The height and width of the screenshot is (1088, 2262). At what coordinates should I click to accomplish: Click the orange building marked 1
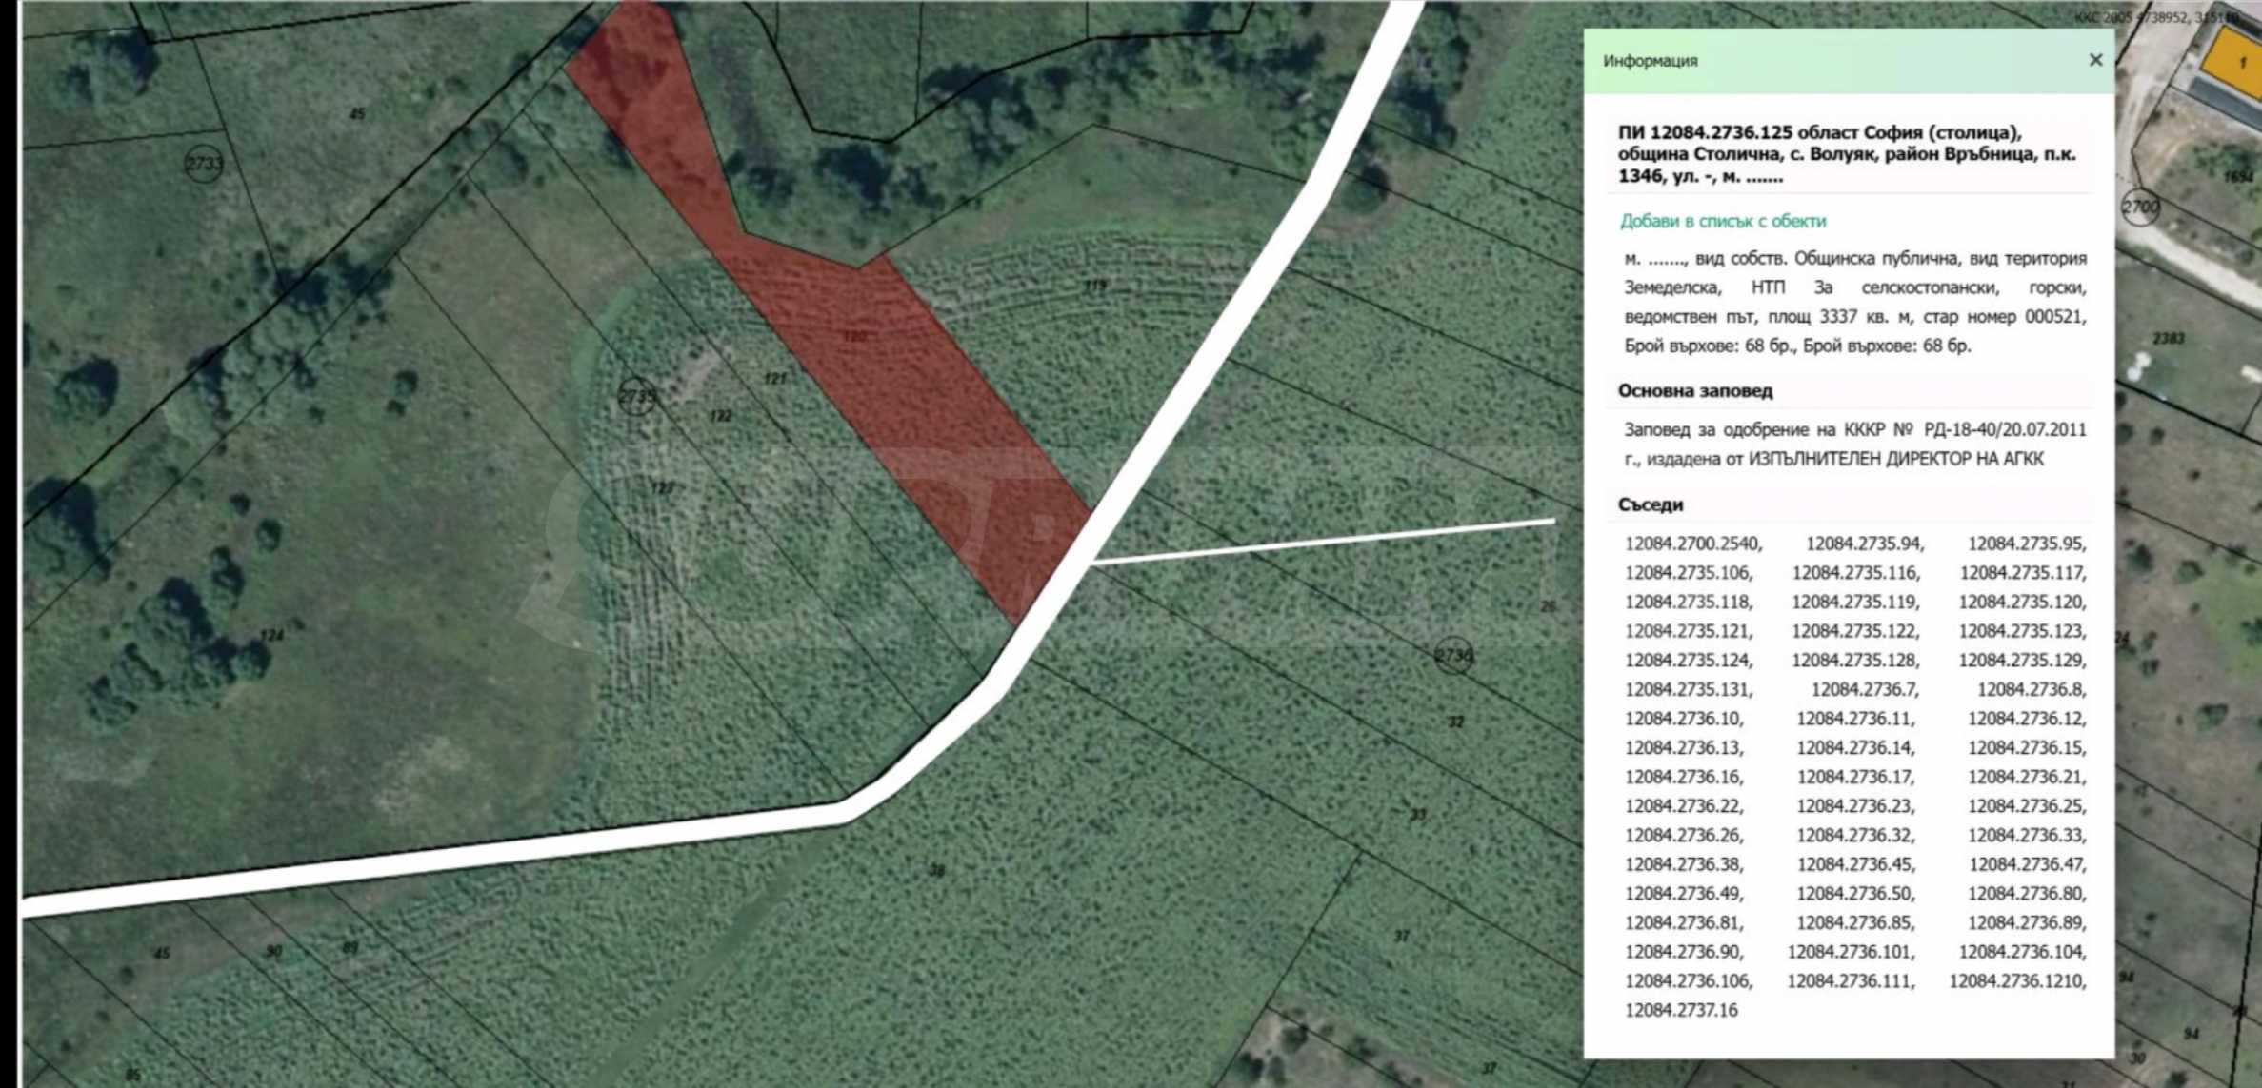[x=2238, y=63]
